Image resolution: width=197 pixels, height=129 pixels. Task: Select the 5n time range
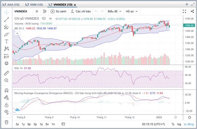tap(47, 124)
